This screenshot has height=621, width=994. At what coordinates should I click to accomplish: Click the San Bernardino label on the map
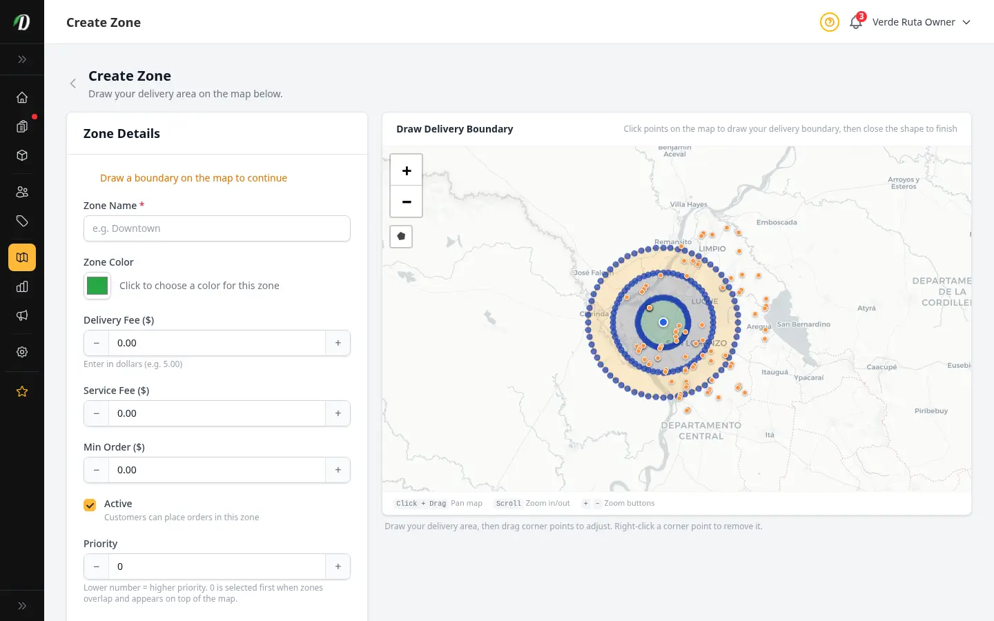click(803, 324)
